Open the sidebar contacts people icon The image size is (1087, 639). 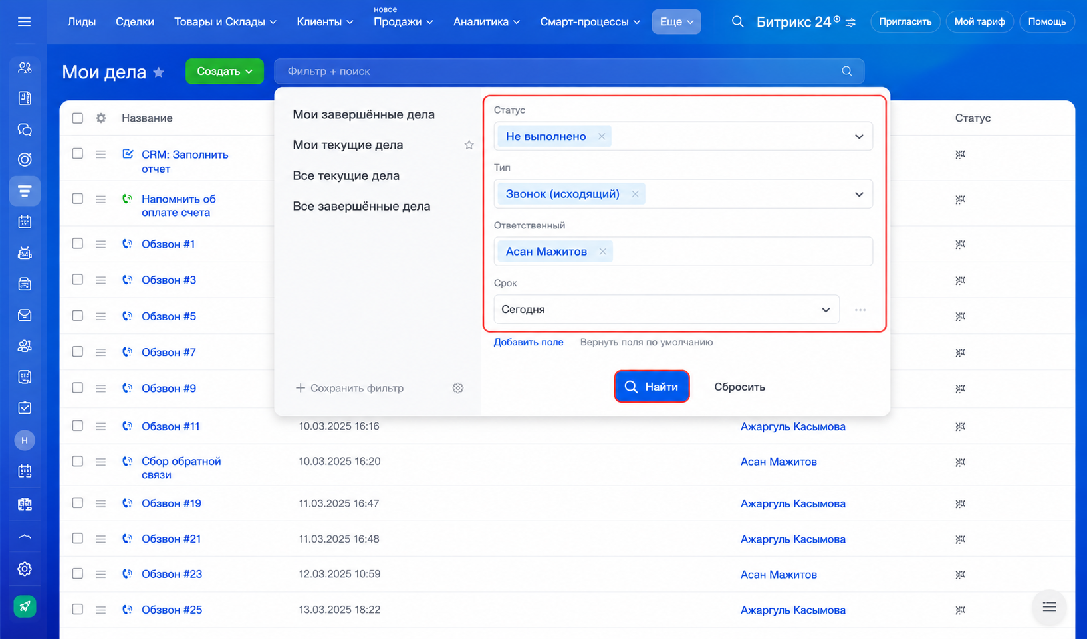pyautogui.click(x=25, y=68)
